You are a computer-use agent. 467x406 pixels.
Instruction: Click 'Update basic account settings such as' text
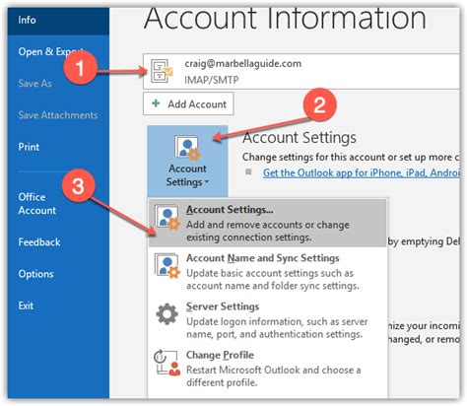click(x=270, y=273)
